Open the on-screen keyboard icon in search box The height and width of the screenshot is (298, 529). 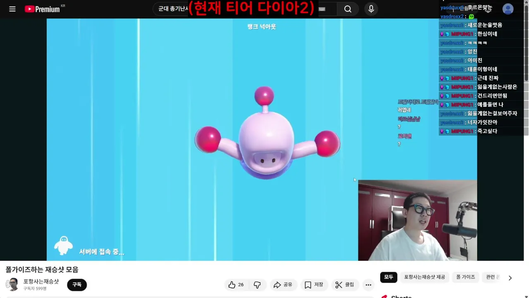click(322, 9)
